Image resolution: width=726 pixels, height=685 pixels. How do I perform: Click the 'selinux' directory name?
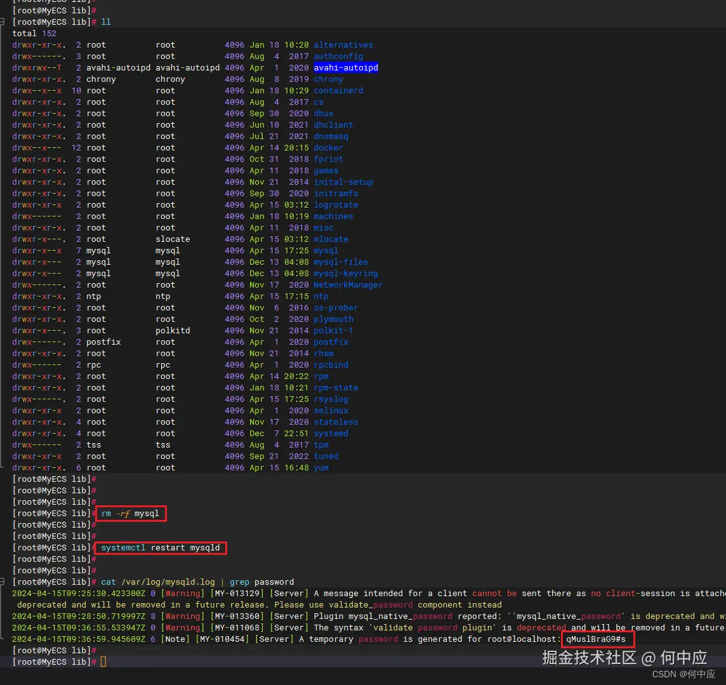tap(331, 410)
